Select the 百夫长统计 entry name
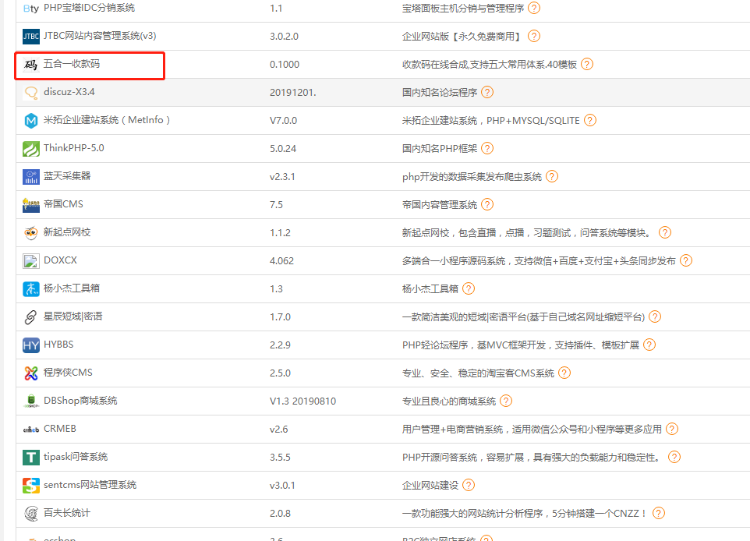The height and width of the screenshot is (541, 750). coord(67,513)
